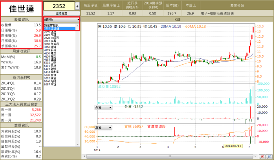This screenshot has height=161, width=275.
Task: Click the P/E ratio cell 26.9 in top table
Action: 190,13
